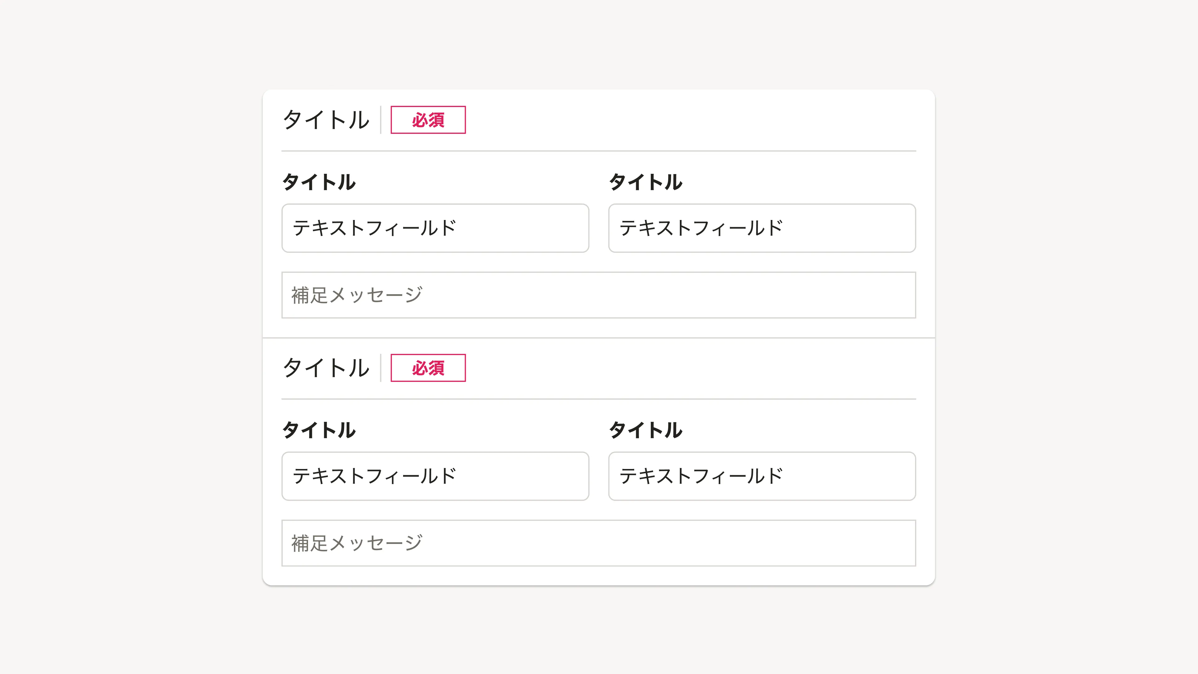Viewport: 1198px width, 674px height.
Task: Click the 補足メッセージ box in the lower section
Action: (x=599, y=543)
